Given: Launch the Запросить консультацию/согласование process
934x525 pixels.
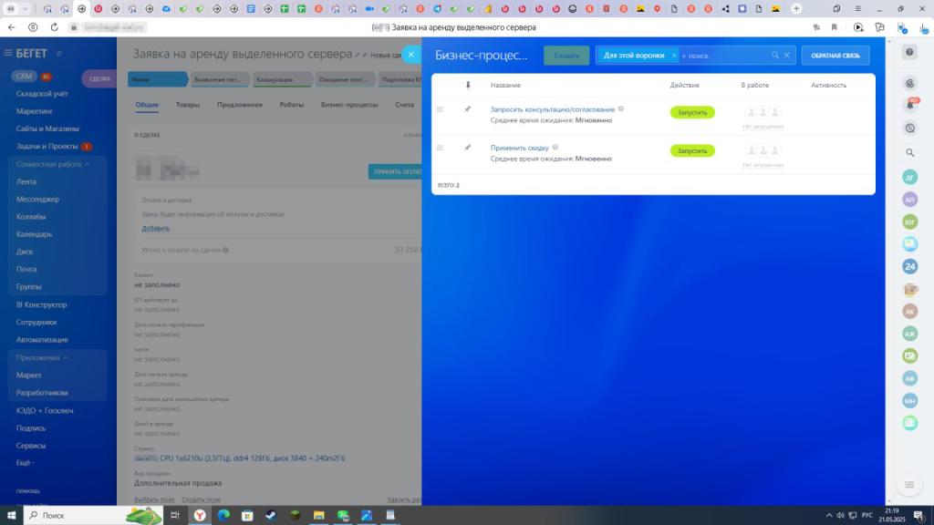Looking at the screenshot, I should pos(692,113).
